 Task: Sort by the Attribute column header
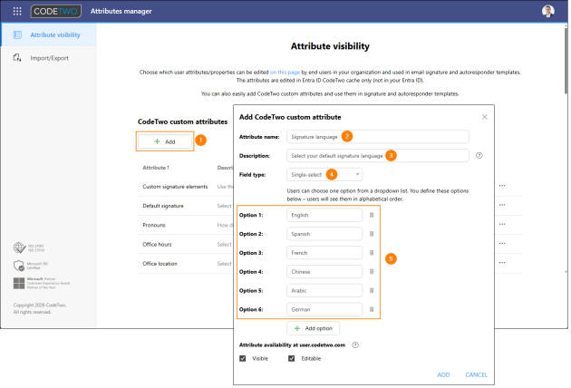(x=156, y=168)
